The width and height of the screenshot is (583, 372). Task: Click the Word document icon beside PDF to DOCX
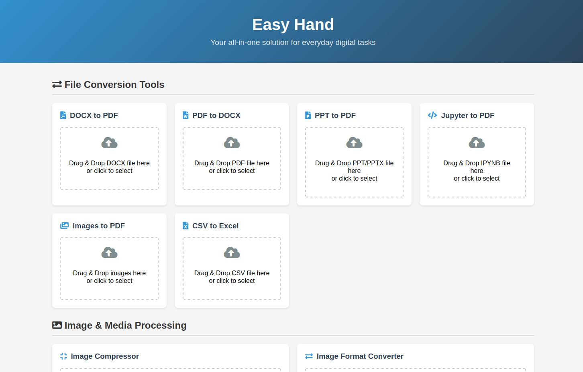(185, 115)
